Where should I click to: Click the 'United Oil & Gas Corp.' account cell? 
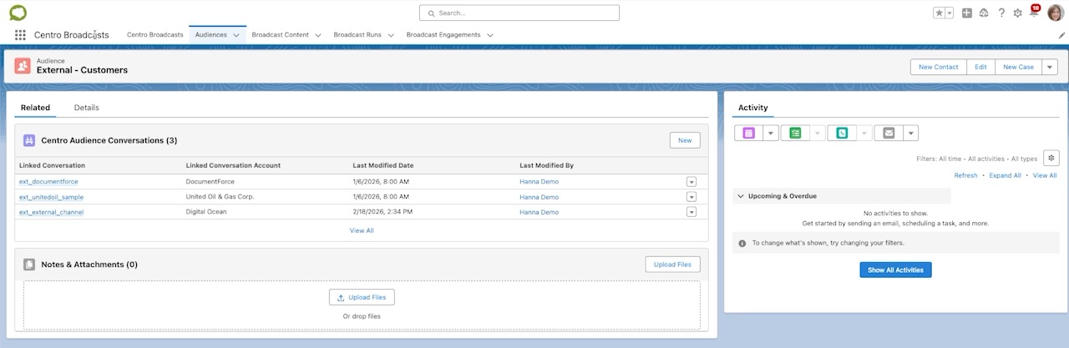point(220,197)
